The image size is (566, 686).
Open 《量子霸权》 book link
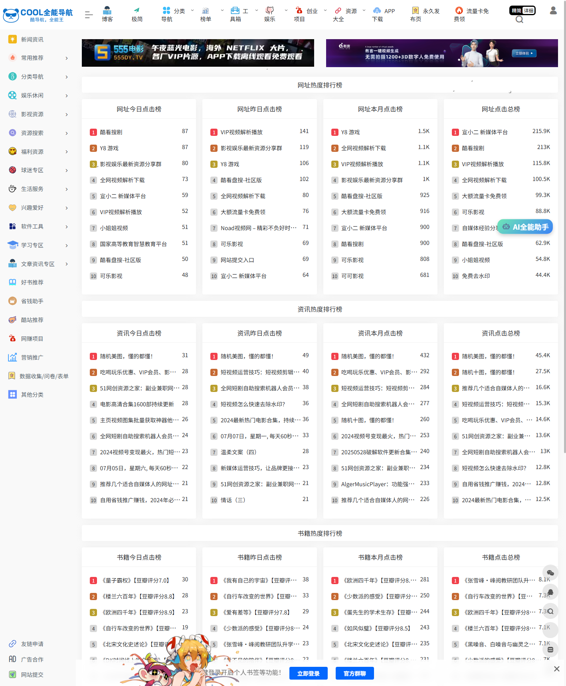coord(135,581)
